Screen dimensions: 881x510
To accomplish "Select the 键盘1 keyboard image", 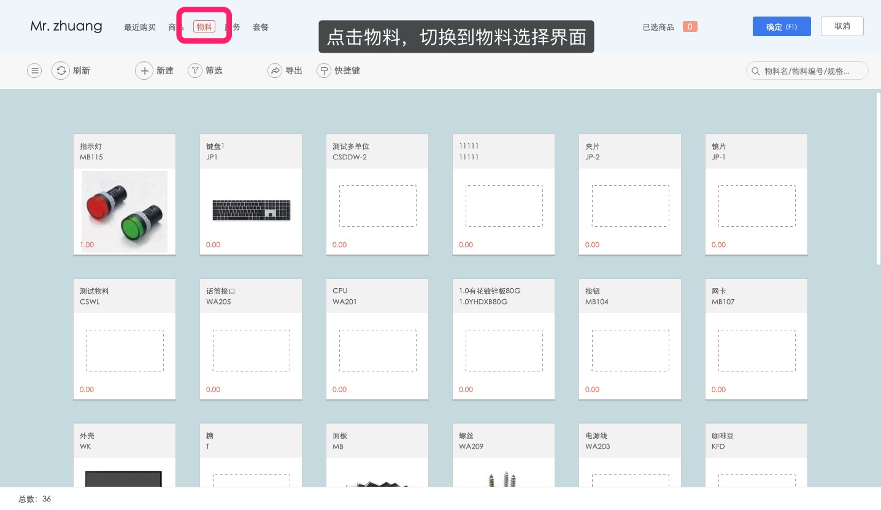I will 252,210.
